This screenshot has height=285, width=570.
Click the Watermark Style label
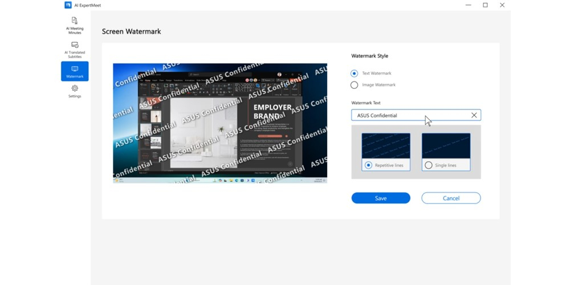(370, 56)
